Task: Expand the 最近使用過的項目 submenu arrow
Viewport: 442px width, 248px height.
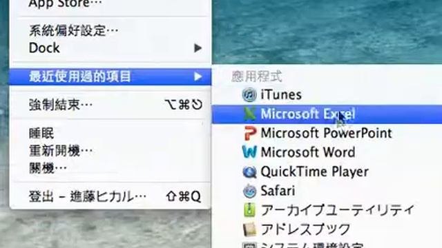Action: 198,76
